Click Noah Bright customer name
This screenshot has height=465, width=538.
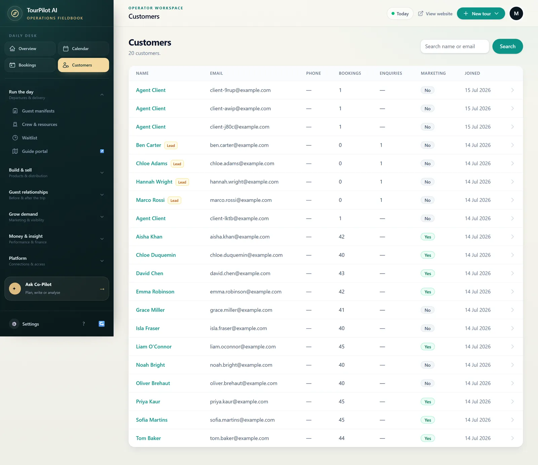(x=150, y=365)
